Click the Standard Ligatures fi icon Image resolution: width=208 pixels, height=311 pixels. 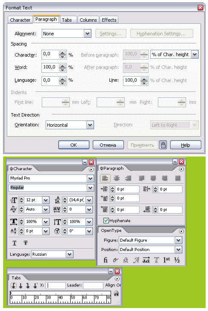[x=105, y=260]
